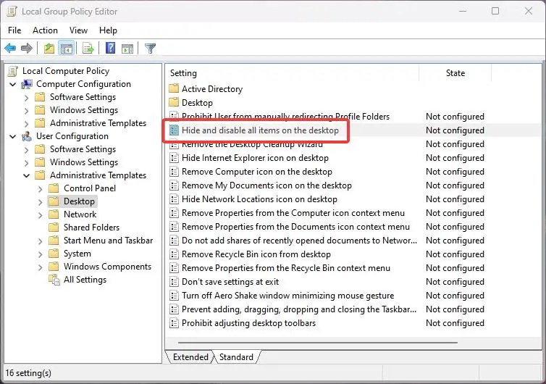Click the Forward arrow toolbar icon
This screenshot has width=546, height=384.
pyautogui.click(x=27, y=48)
